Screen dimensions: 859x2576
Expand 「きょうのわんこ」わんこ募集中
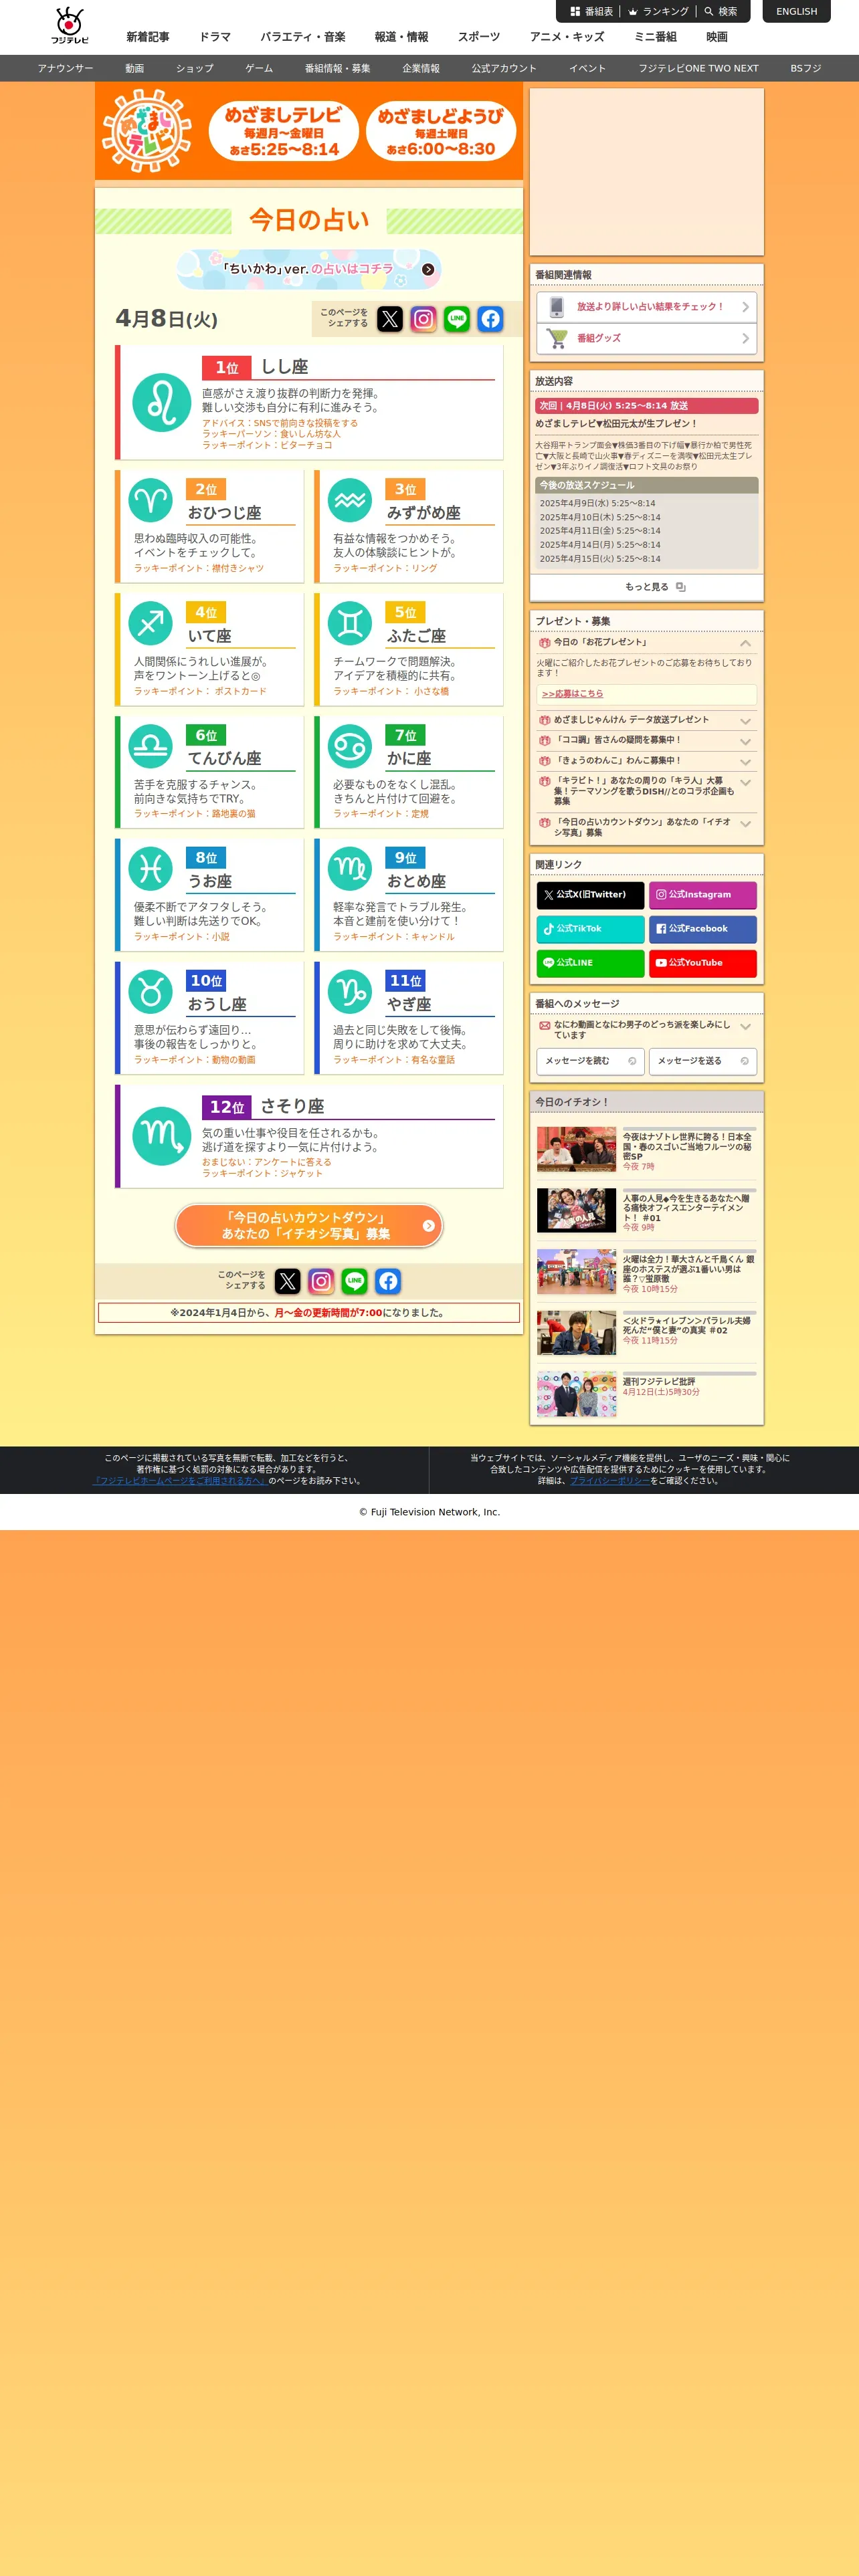(745, 762)
